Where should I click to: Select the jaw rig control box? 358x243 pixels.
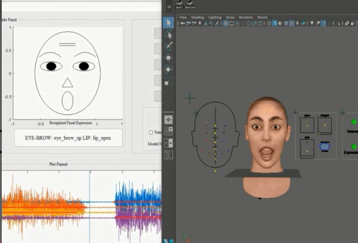pyautogui.click(x=307, y=149)
